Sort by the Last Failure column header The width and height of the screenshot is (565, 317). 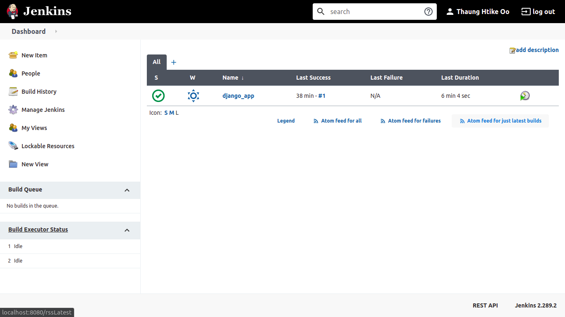[x=386, y=78]
